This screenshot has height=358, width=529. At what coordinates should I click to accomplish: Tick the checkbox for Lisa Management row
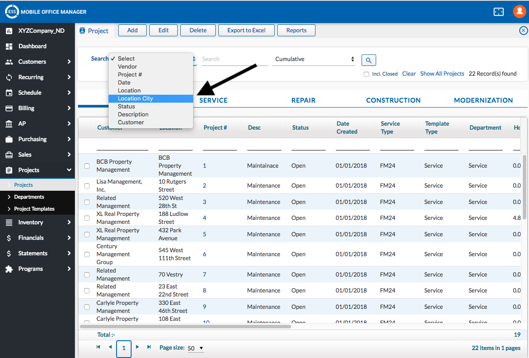click(x=87, y=186)
